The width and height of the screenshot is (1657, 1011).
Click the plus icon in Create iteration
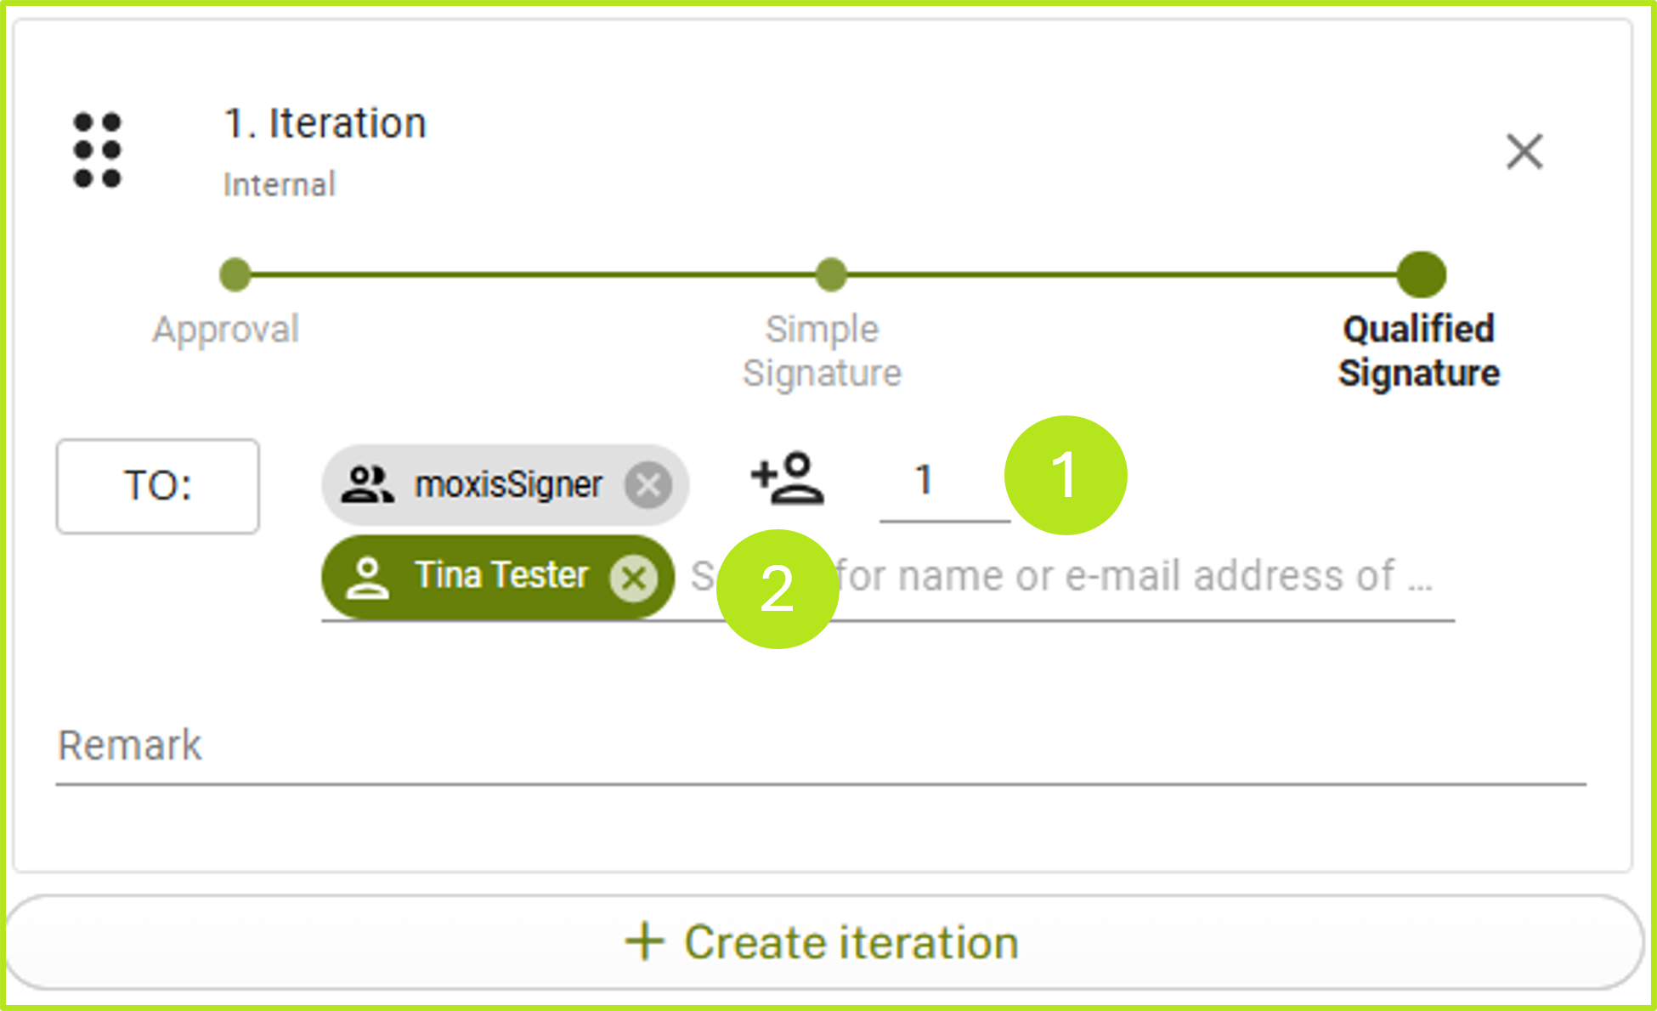[646, 941]
